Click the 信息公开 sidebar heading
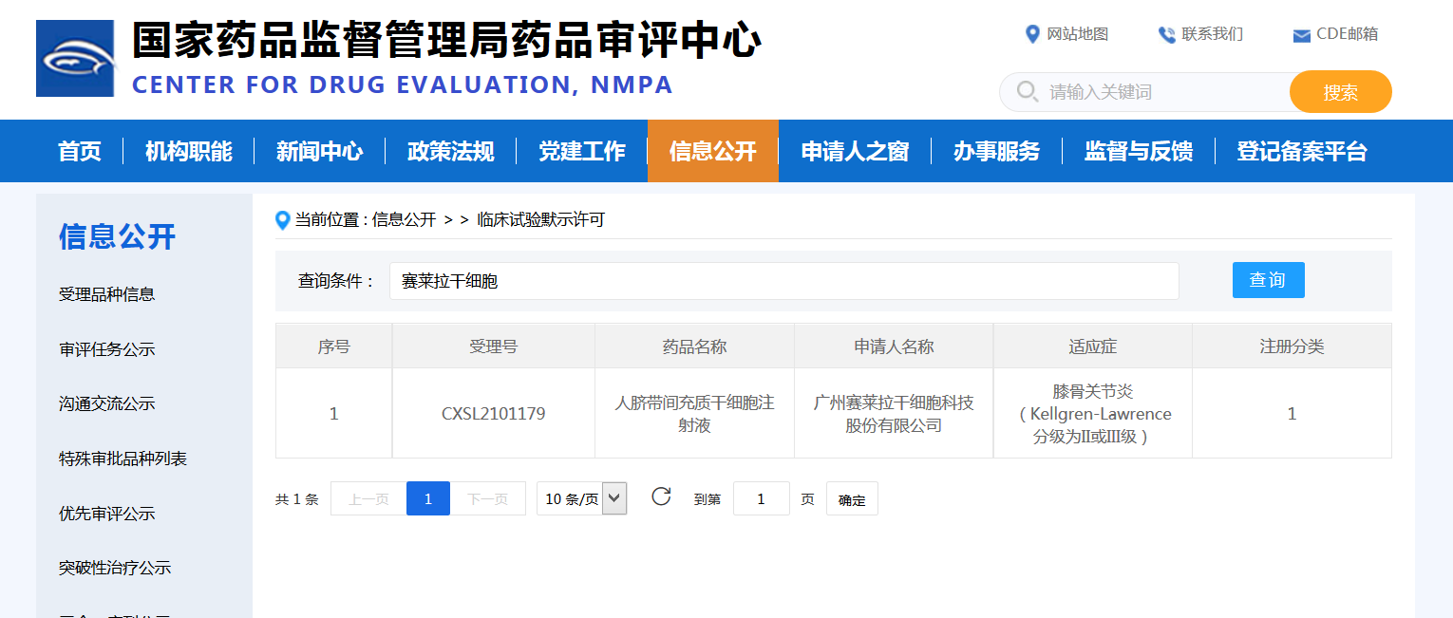The width and height of the screenshot is (1453, 618). (x=118, y=236)
